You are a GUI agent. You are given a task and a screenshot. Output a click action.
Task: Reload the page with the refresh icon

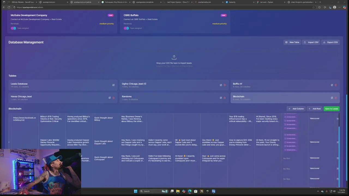[x=9, y=7]
